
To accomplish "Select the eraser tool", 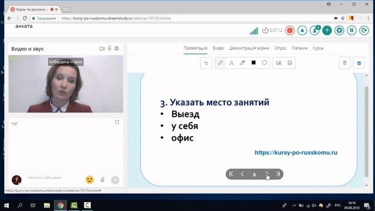I will [x=242, y=63].
